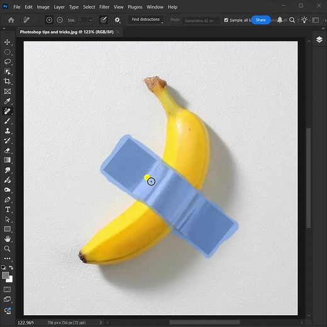Select the Rectangle shape tool

click(x=8, y=229)
